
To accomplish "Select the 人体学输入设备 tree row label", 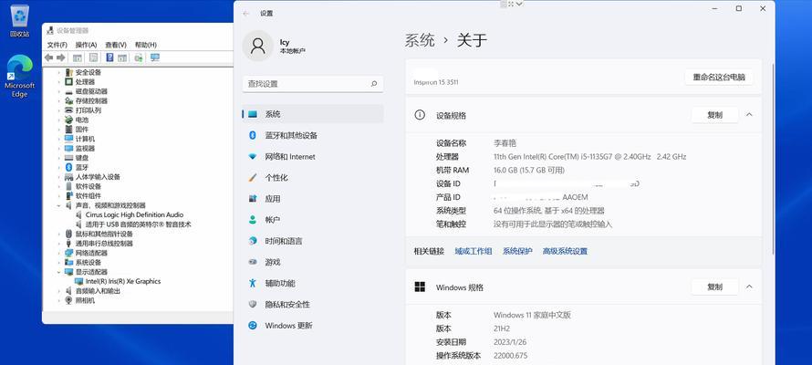I will (98, 177).
